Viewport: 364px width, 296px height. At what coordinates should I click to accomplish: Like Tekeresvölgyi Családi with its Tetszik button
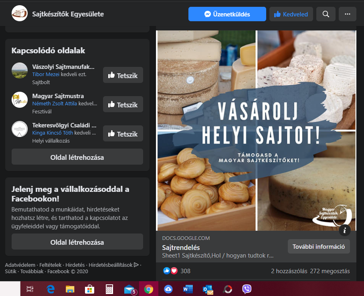[123, 134]
